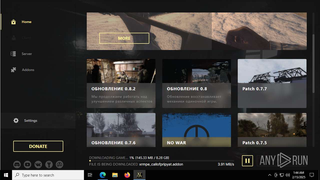Open the Server section in sidebar

point(38,54)
